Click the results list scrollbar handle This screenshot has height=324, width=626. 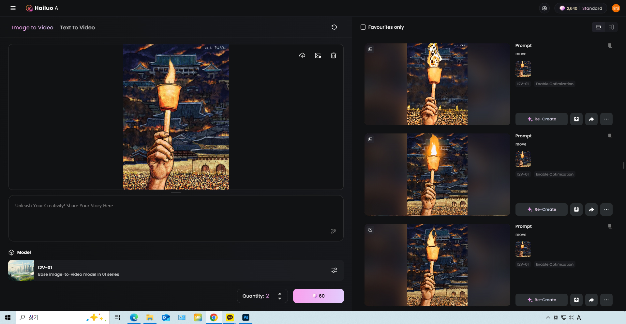click(624, 165)
